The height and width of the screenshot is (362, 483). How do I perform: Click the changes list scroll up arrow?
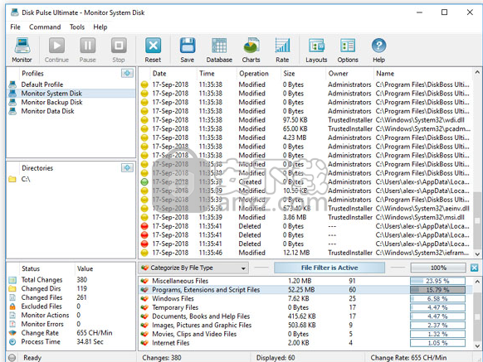pos(477,72)
